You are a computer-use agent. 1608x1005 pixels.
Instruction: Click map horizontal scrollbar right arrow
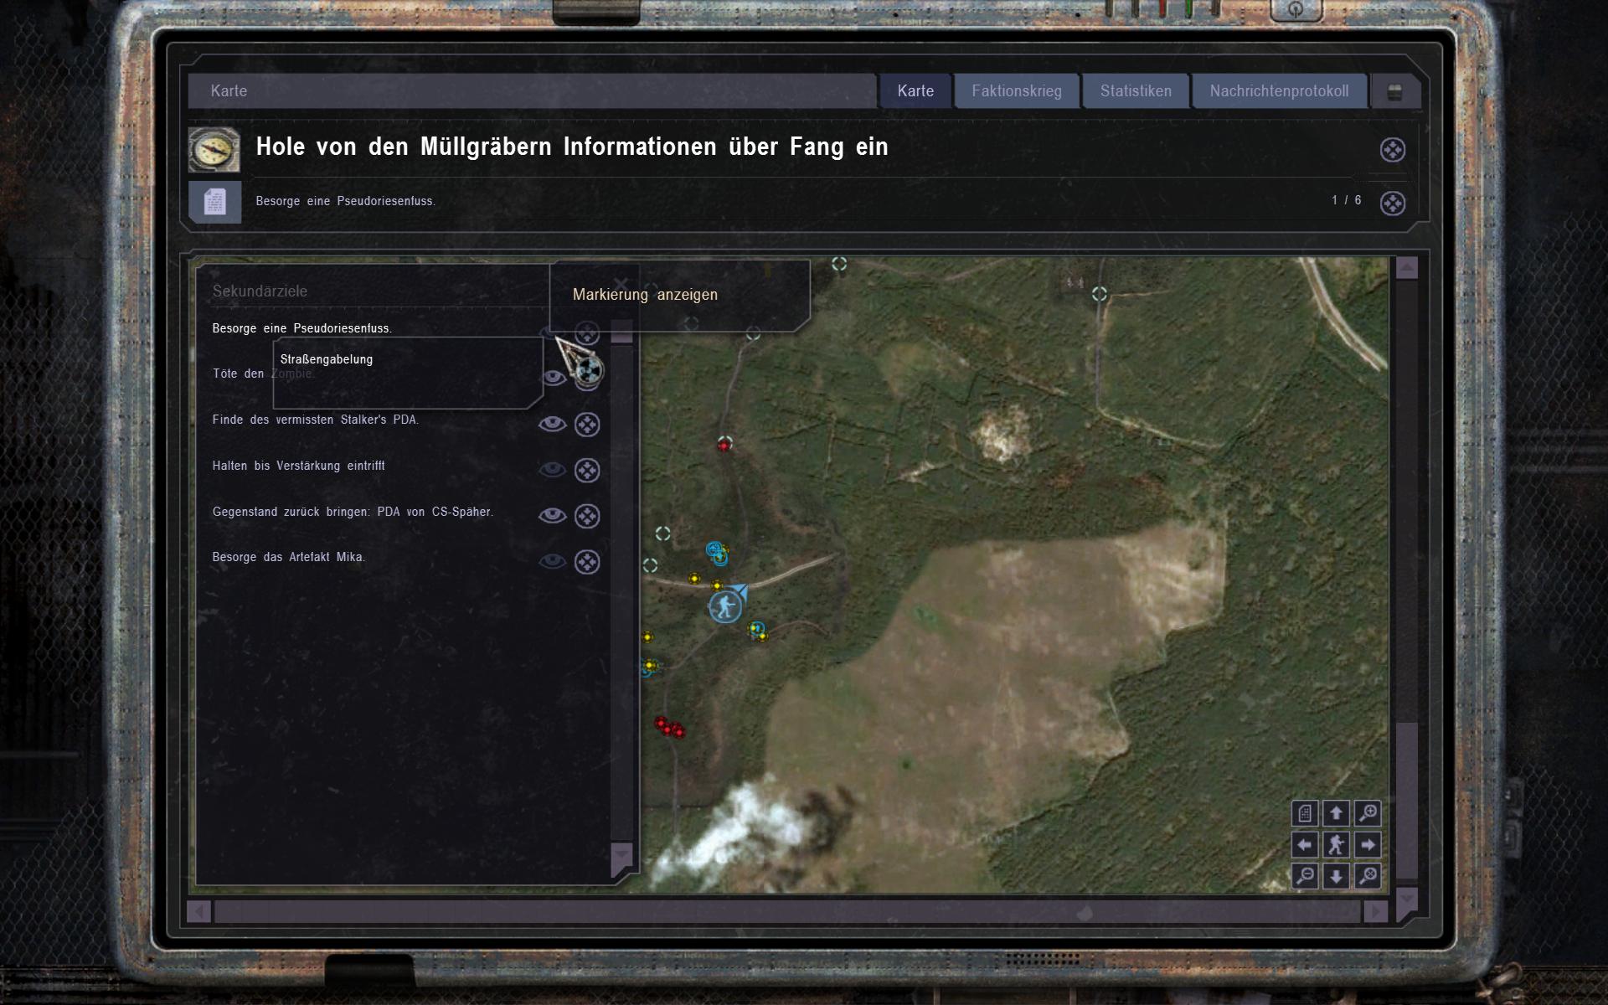coord(1375,911)
